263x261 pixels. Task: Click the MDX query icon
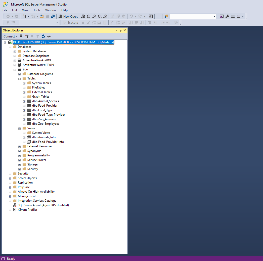pos(89,16)
